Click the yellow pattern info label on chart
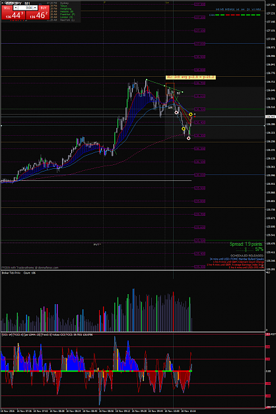The height and width of the screenshot is (414, 276). tap(190, 78)
